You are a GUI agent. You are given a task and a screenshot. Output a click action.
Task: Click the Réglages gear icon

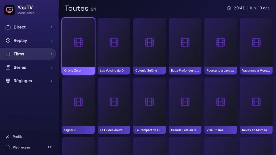pyautogui.click(x=8, y=81)
